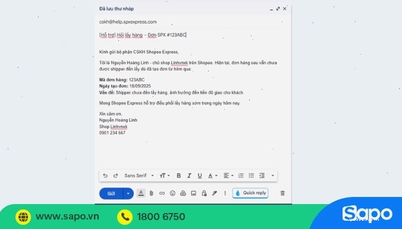Click the greeting line Kính gửi bộ phận CSKH
Viewport: 402px width, 229px height.
(139, 52)
